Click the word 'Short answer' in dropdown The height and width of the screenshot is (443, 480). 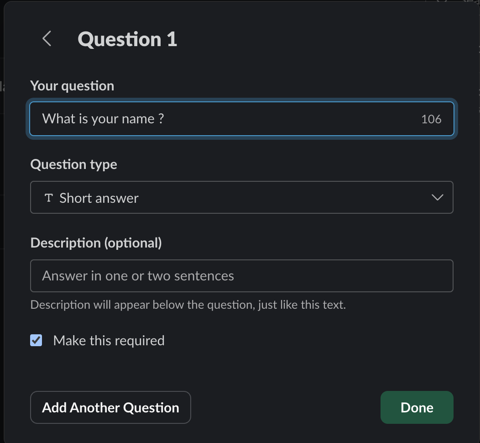click(x=99, y=198)
